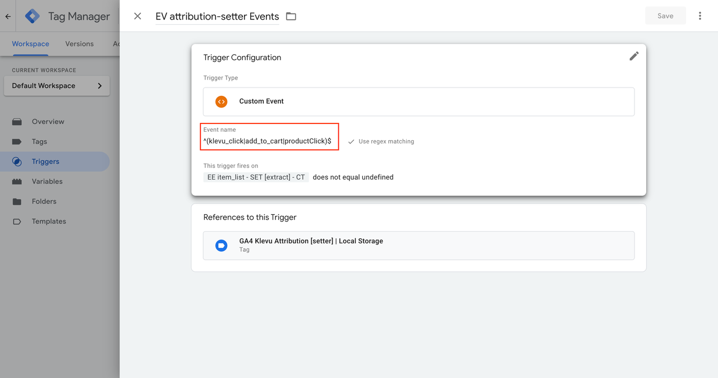Open the GA4 Klevu Attribution setter tag reference
Screen dimensions: 718x378
[418, 245]
